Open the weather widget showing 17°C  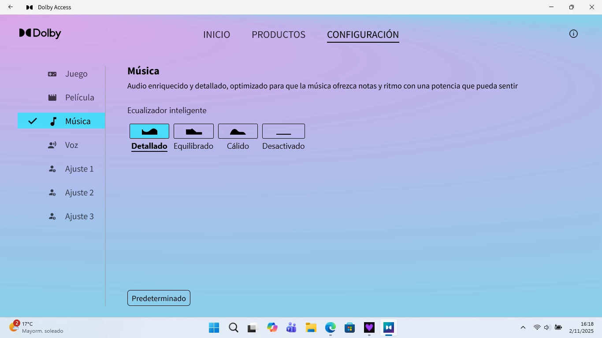[36, 327]
